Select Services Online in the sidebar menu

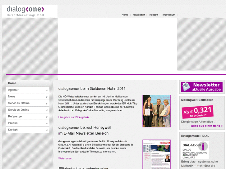(28, 110)
